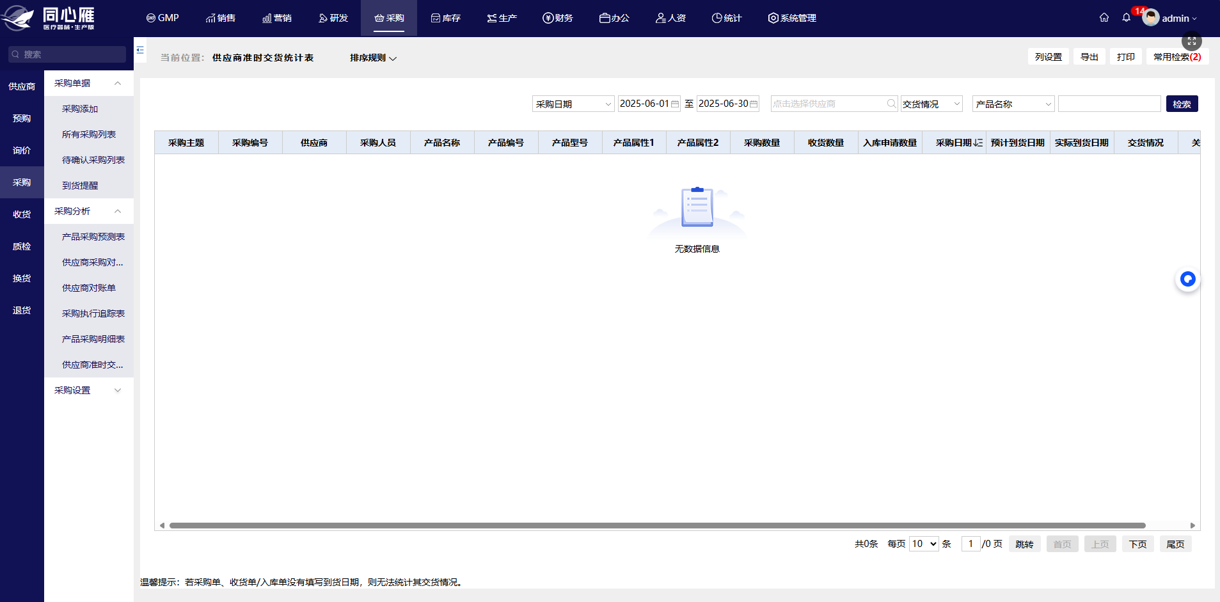
Task: Click the 列设置 button
Action: tap(1049, 56)
